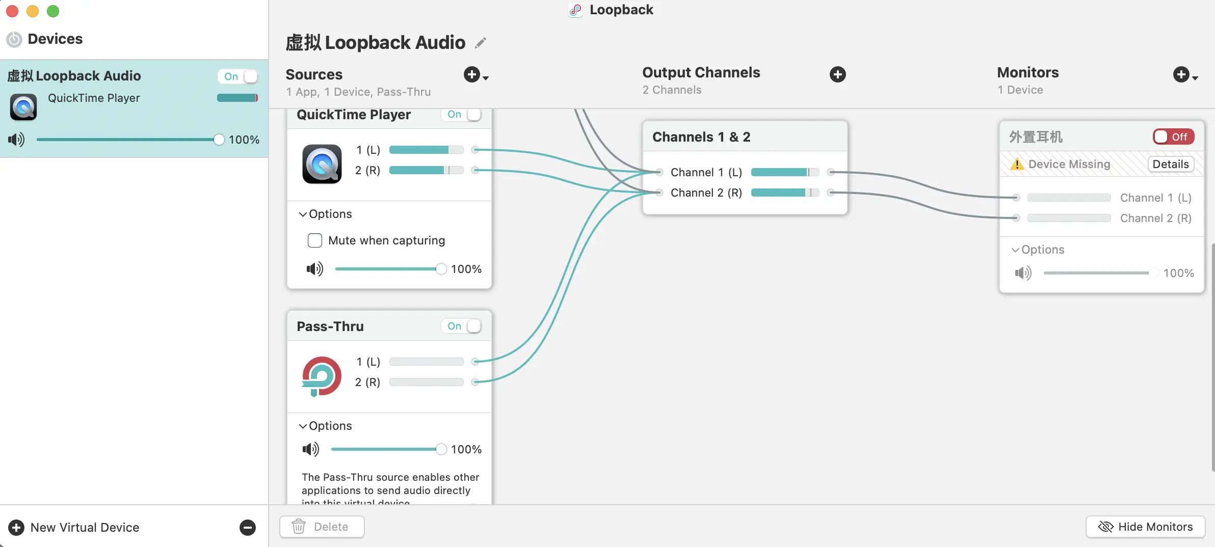The height and width of the screenshot is (547, 1215).
Task: Open the Device Missing Details
Action: coord(1170,164)
